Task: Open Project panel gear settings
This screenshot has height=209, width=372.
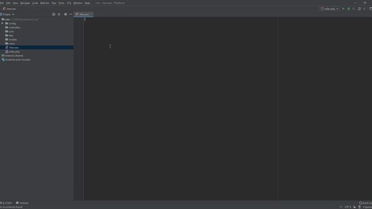Action: point(66,15)
